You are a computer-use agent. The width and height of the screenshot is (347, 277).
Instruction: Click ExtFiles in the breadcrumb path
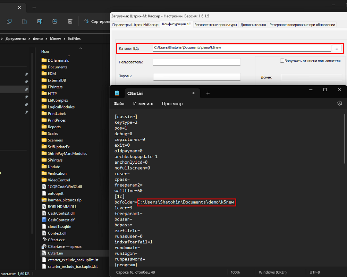[74, 39]
